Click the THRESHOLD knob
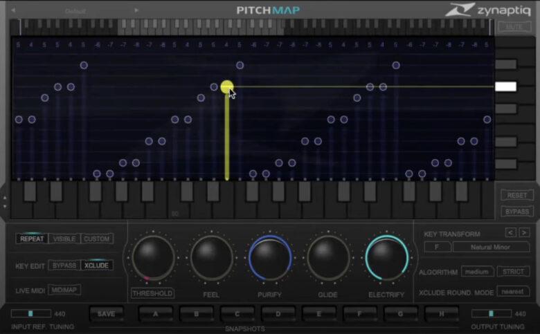Screen dimensions: 540x334 pos(153,258)
